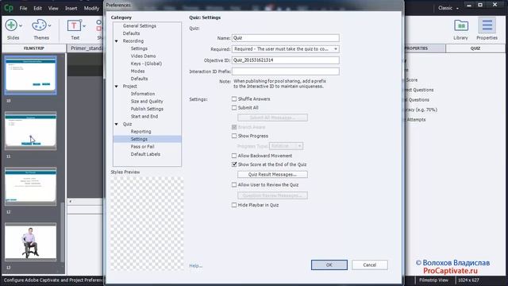Viewport: 508px width, 286px height.
Task: Open the Help link
Action: point(196,265)
